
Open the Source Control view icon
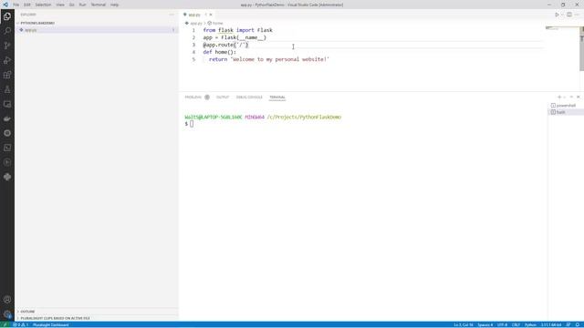point(7,46)
